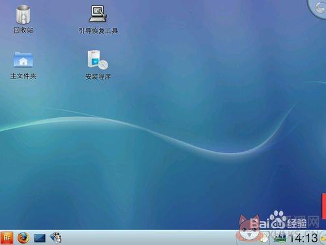Image resolution: width=326 pixels, height=245 pixels.
Task: Open the system settings tool in taskbar
Action: pyautogui.click(x=56, y=238)
